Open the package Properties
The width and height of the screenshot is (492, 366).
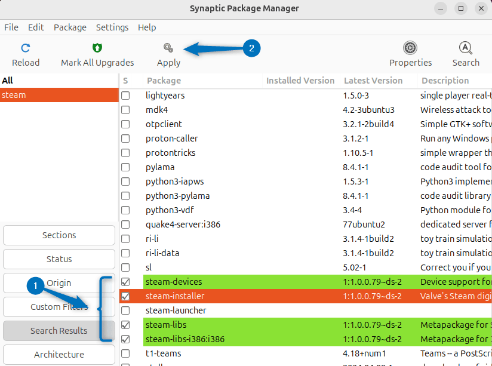(x=410, y=54)
